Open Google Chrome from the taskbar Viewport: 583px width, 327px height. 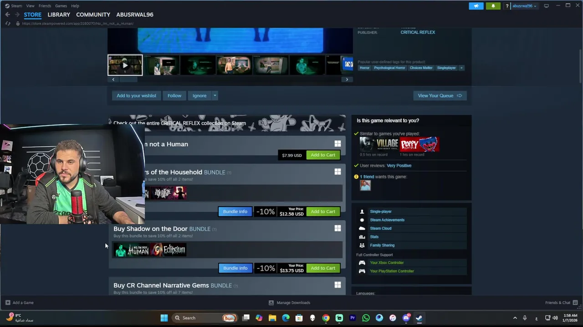point(326,318)
